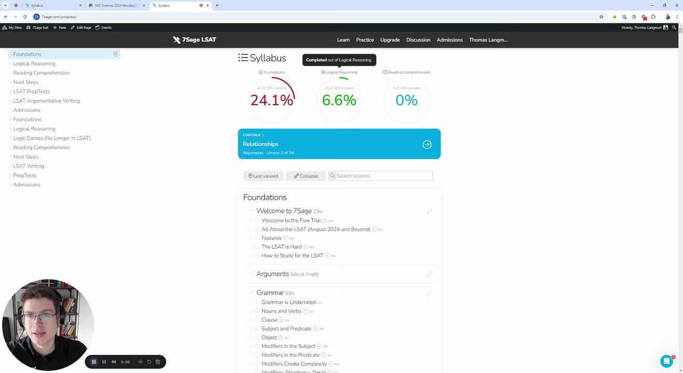The width and height of the screenshot is (683, 373).
Task: Open the blue chat bubble widget
Action: tap(666, 361)
